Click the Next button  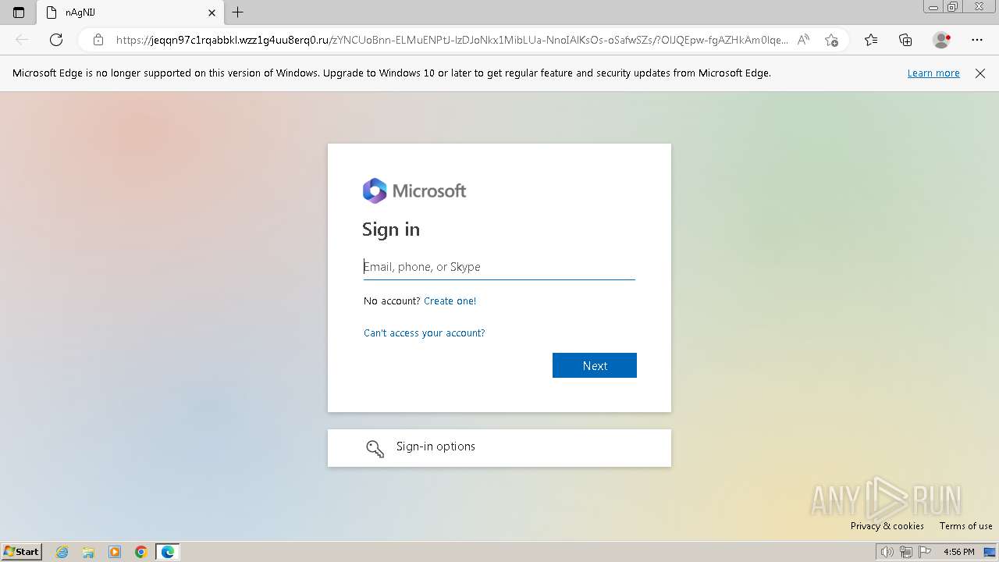tap(595, 365)
